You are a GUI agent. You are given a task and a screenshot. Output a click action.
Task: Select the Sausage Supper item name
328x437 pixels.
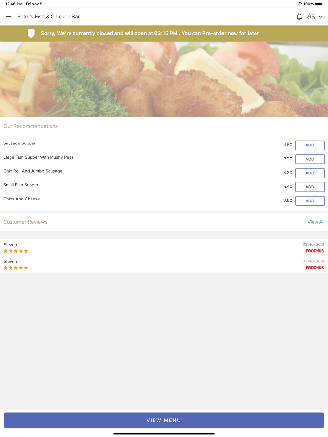[19, 143]
